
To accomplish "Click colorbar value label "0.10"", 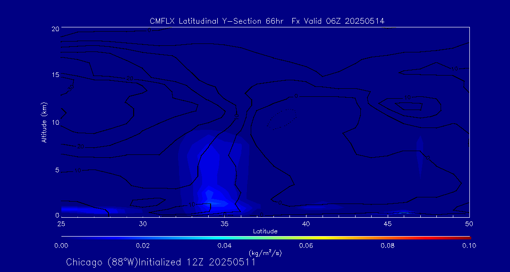I will [469, 246].
